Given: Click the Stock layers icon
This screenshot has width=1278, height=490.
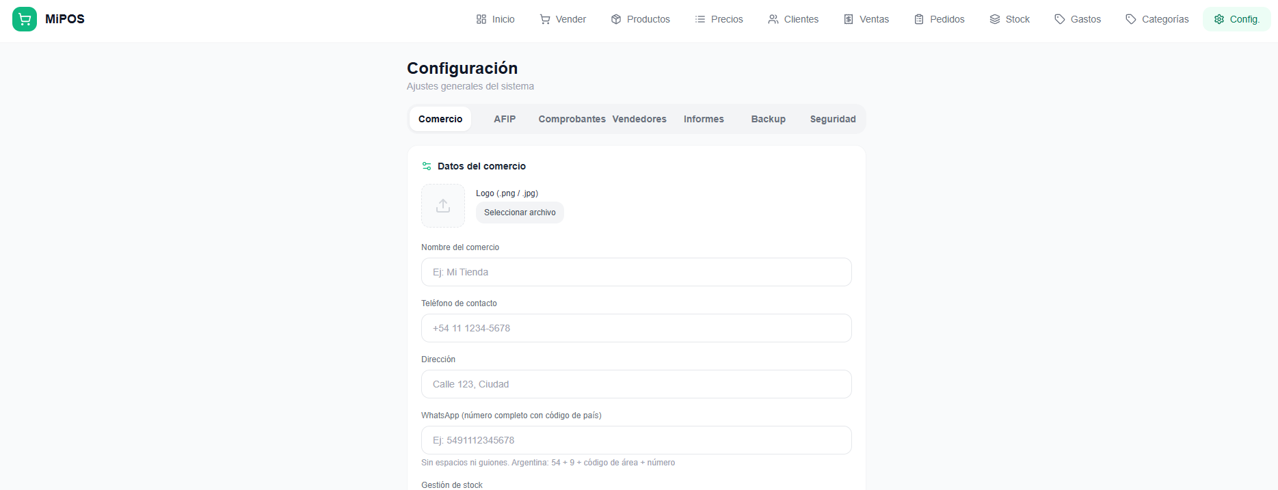Looking at the screenshot, I should (995, 19).
